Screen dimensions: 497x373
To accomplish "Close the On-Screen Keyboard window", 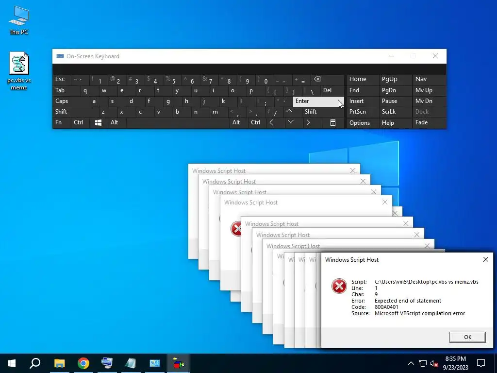I will (435, 56).
